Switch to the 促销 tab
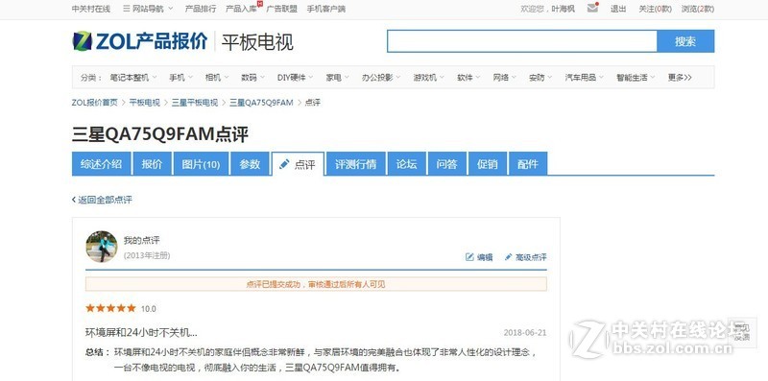 pyautogui.click(x=488, y=164)
